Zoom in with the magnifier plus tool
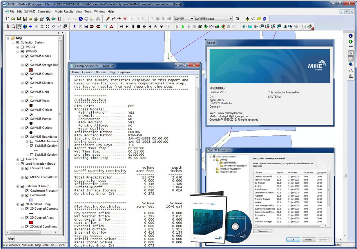Viewport: 357px width, 249px height. pos(8,27)
